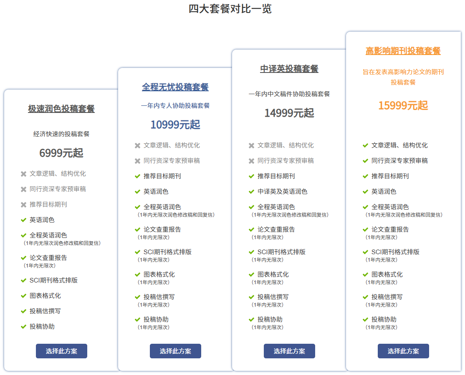465x375 pixels.
Task: Click the blue 10999元起 price text
Action: tap(175, 125)
